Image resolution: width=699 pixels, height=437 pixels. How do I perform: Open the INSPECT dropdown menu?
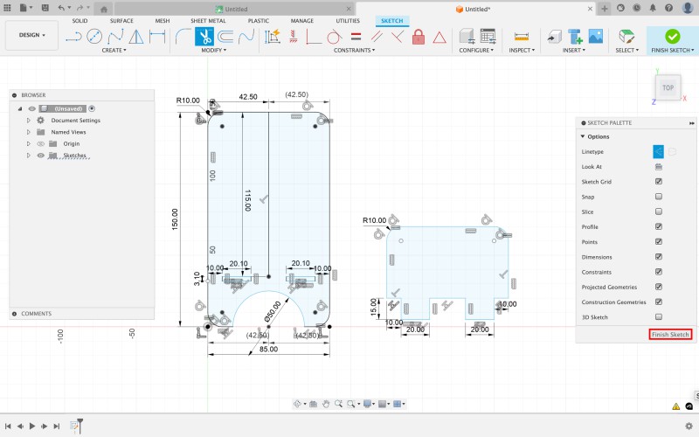[x=522, y=51]
